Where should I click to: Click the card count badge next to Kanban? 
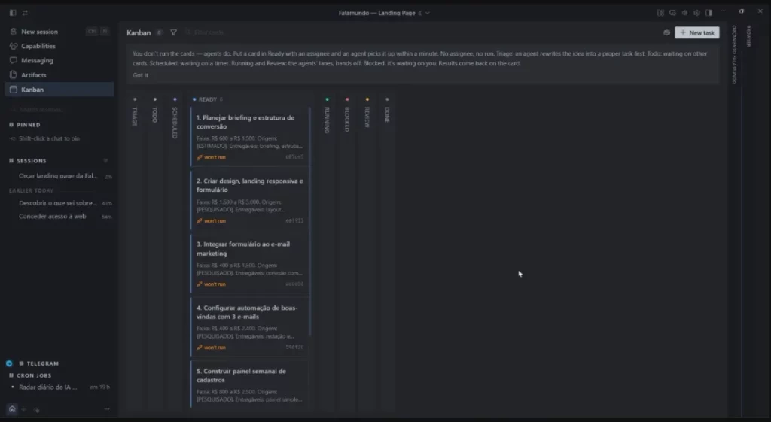160,32
